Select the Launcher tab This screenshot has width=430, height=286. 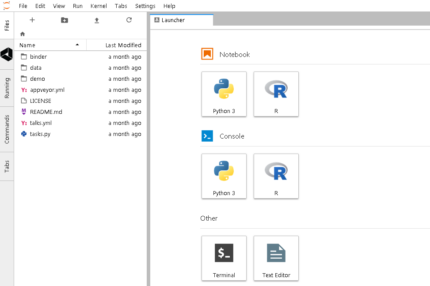click(x=182, y=20)
